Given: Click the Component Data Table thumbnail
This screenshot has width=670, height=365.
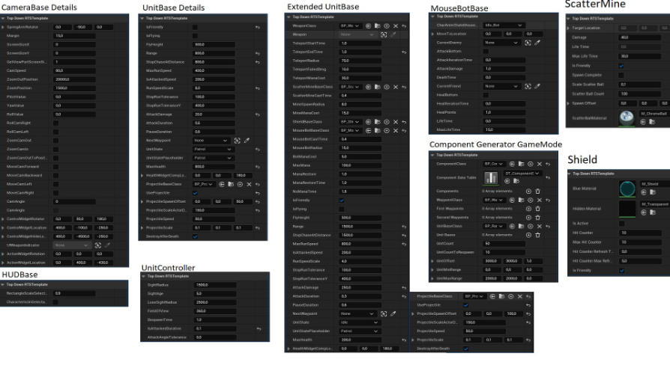Looking at the screenshot, I should [492, 178].
